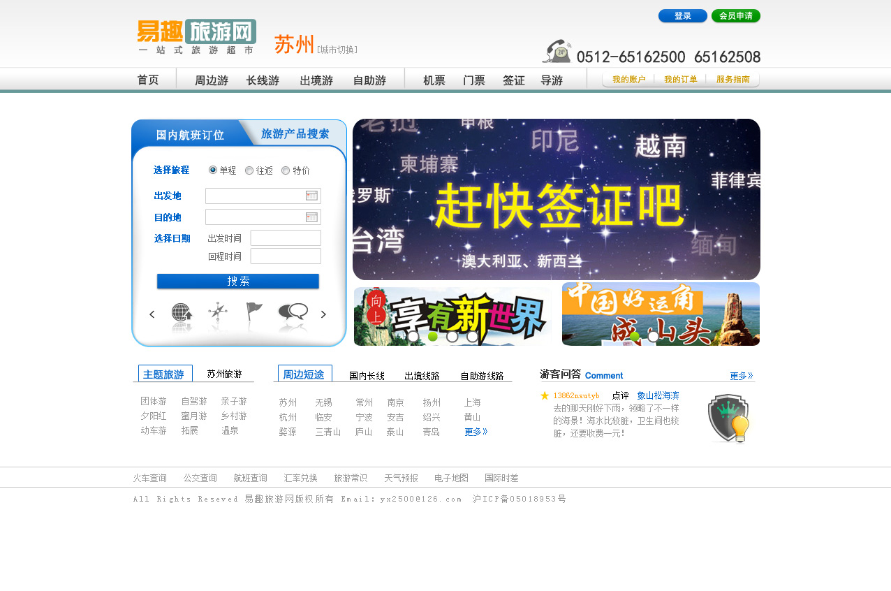The image size is (891, 591).
Task: Click left arrow of icon carousel
Action: tap(152, 314)
